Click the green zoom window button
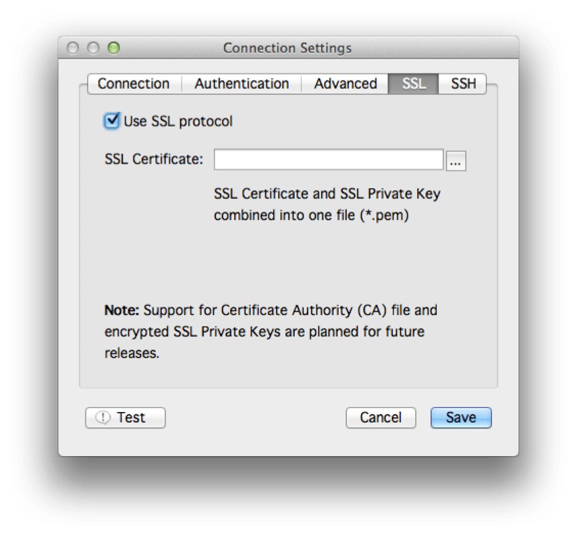The height and width of the screenshot is (537, 577). pos(114,48)
